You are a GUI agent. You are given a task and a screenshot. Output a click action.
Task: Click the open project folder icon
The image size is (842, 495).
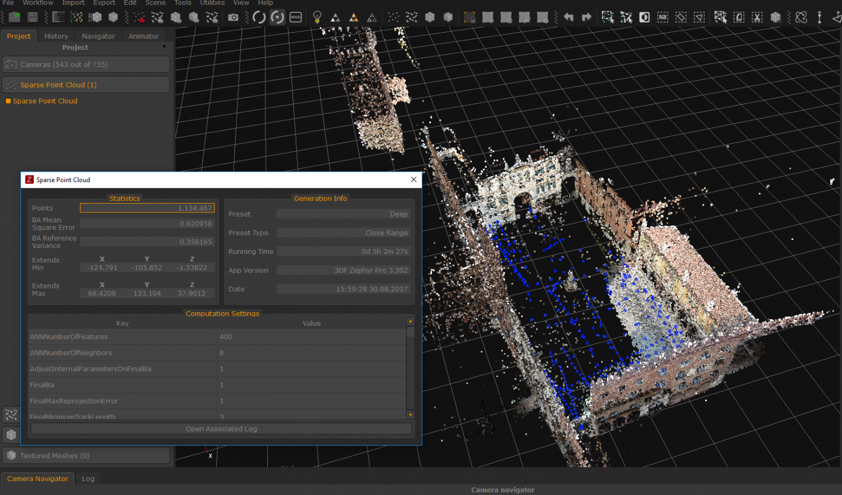pos(14,17)
